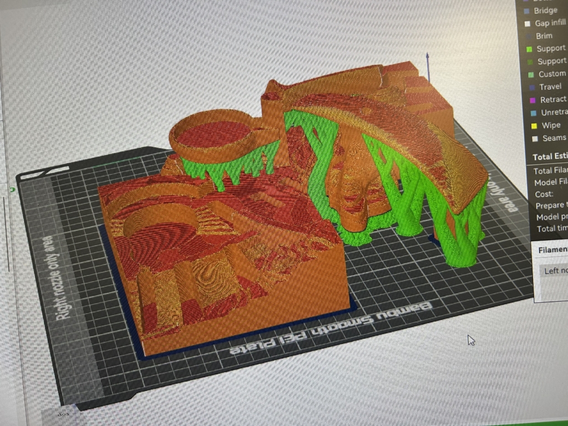The height and width of the screenshot is (426, 568).
Task: Show Unretract moves via the legend entry
Action: click(x=550, y=113)
